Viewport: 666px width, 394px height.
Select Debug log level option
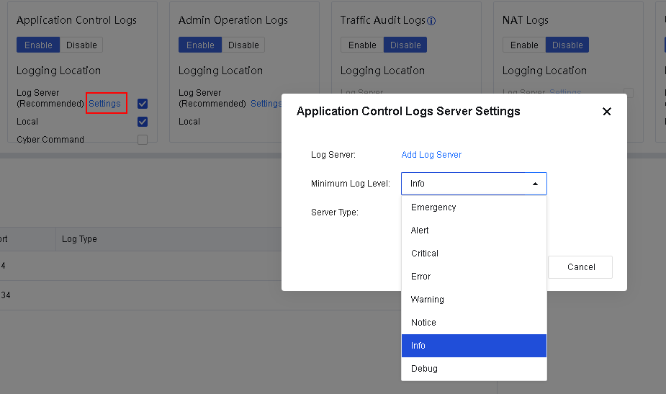coord(424,369)
